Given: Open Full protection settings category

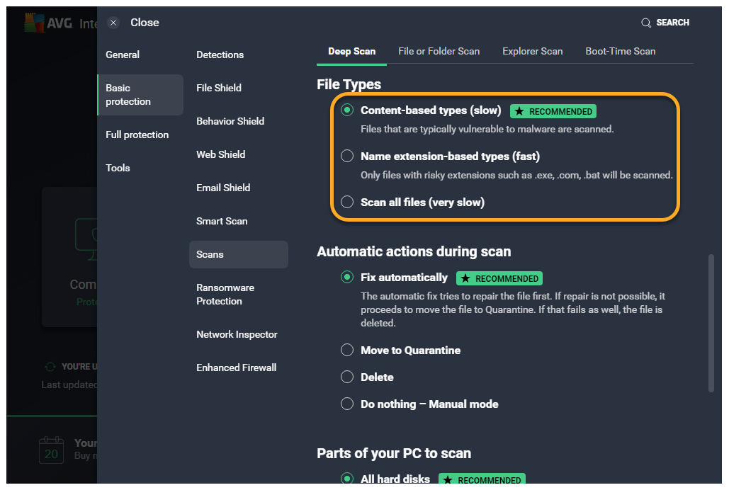Looking at the screenshot, I should 137,135.
